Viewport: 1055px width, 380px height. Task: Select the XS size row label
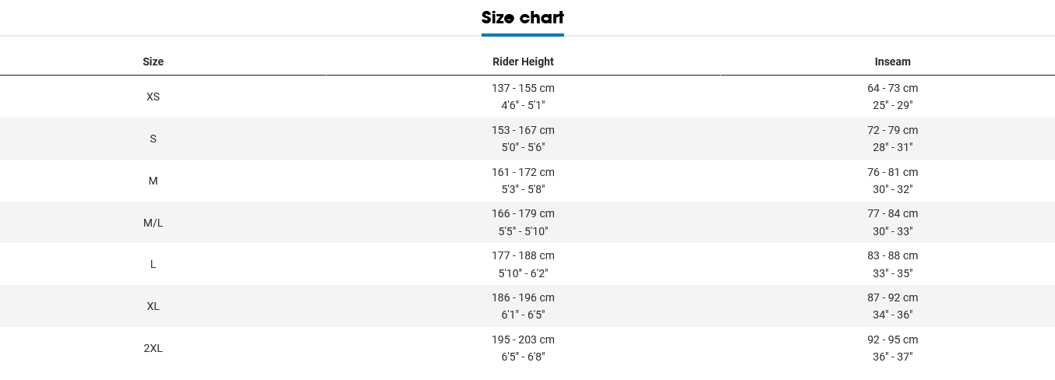153,97
